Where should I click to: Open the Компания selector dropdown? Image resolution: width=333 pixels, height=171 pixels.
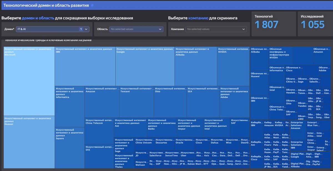pos(216,29)
